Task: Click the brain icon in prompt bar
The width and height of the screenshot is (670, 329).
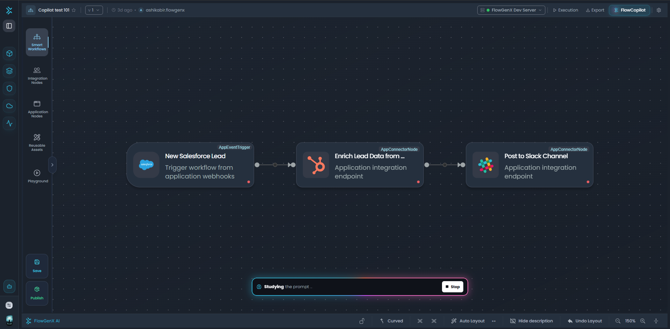Action: click(x=259, y=287)
